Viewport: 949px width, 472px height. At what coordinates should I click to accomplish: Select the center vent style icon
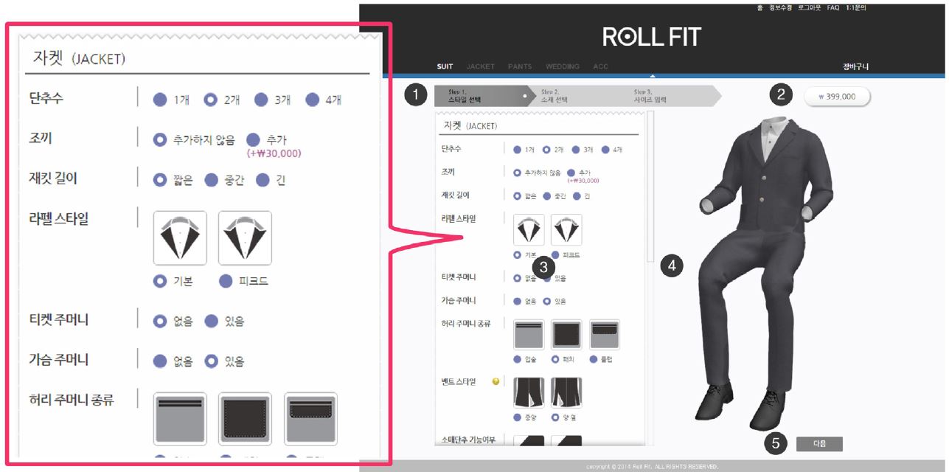(529, 393)
